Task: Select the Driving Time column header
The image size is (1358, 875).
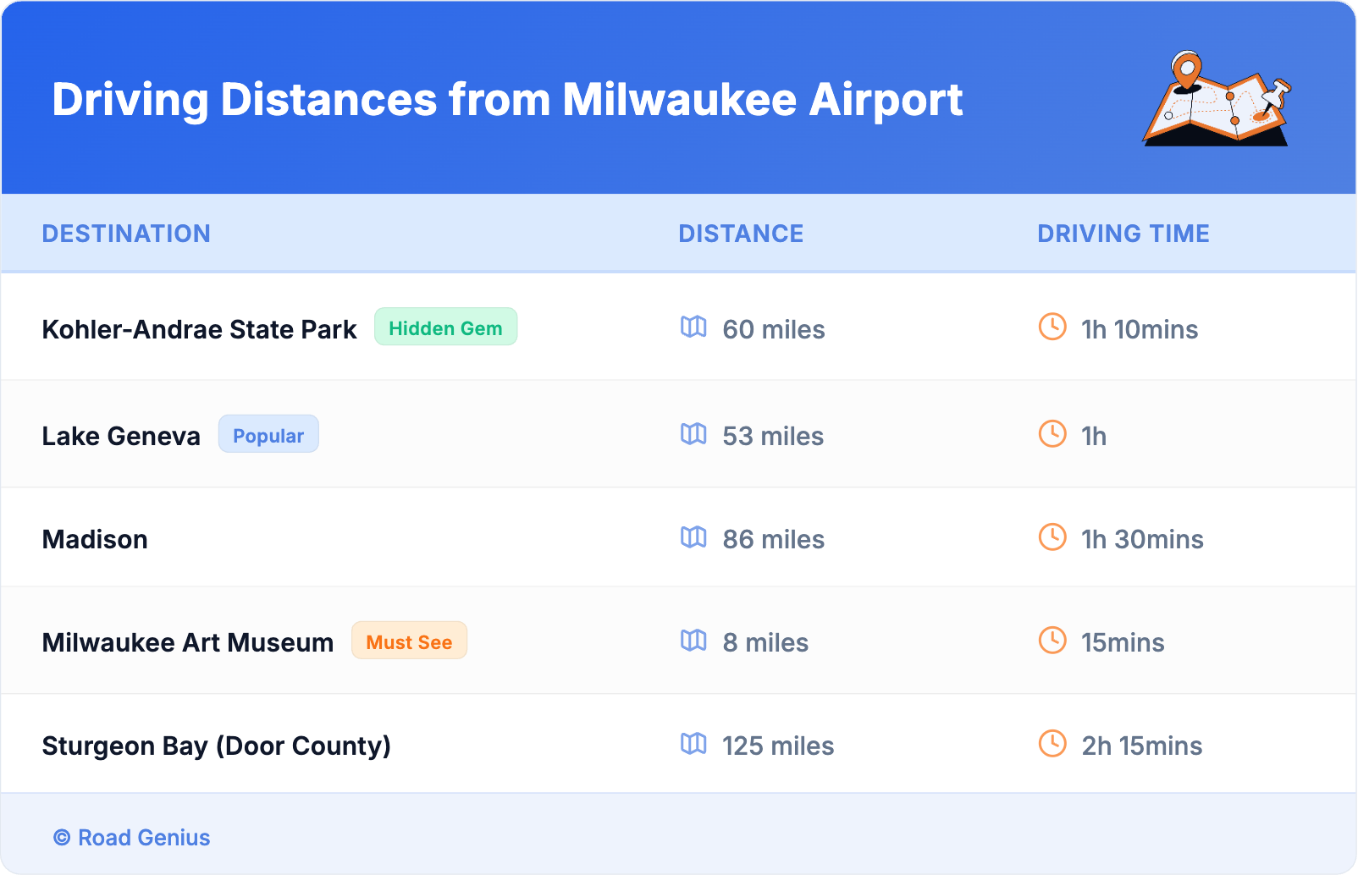Action: pyautogui.click(x=1123, y=234)
